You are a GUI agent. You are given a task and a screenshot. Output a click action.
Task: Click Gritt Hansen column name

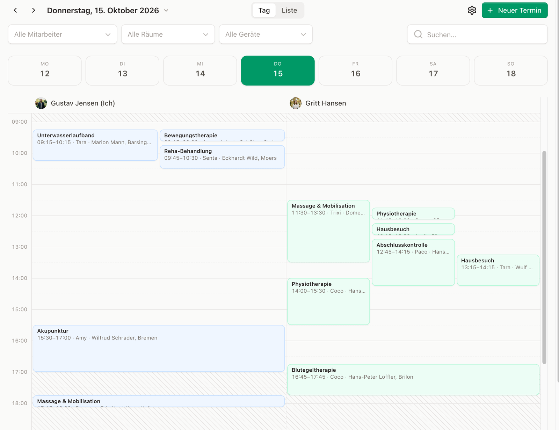point(326,103)
